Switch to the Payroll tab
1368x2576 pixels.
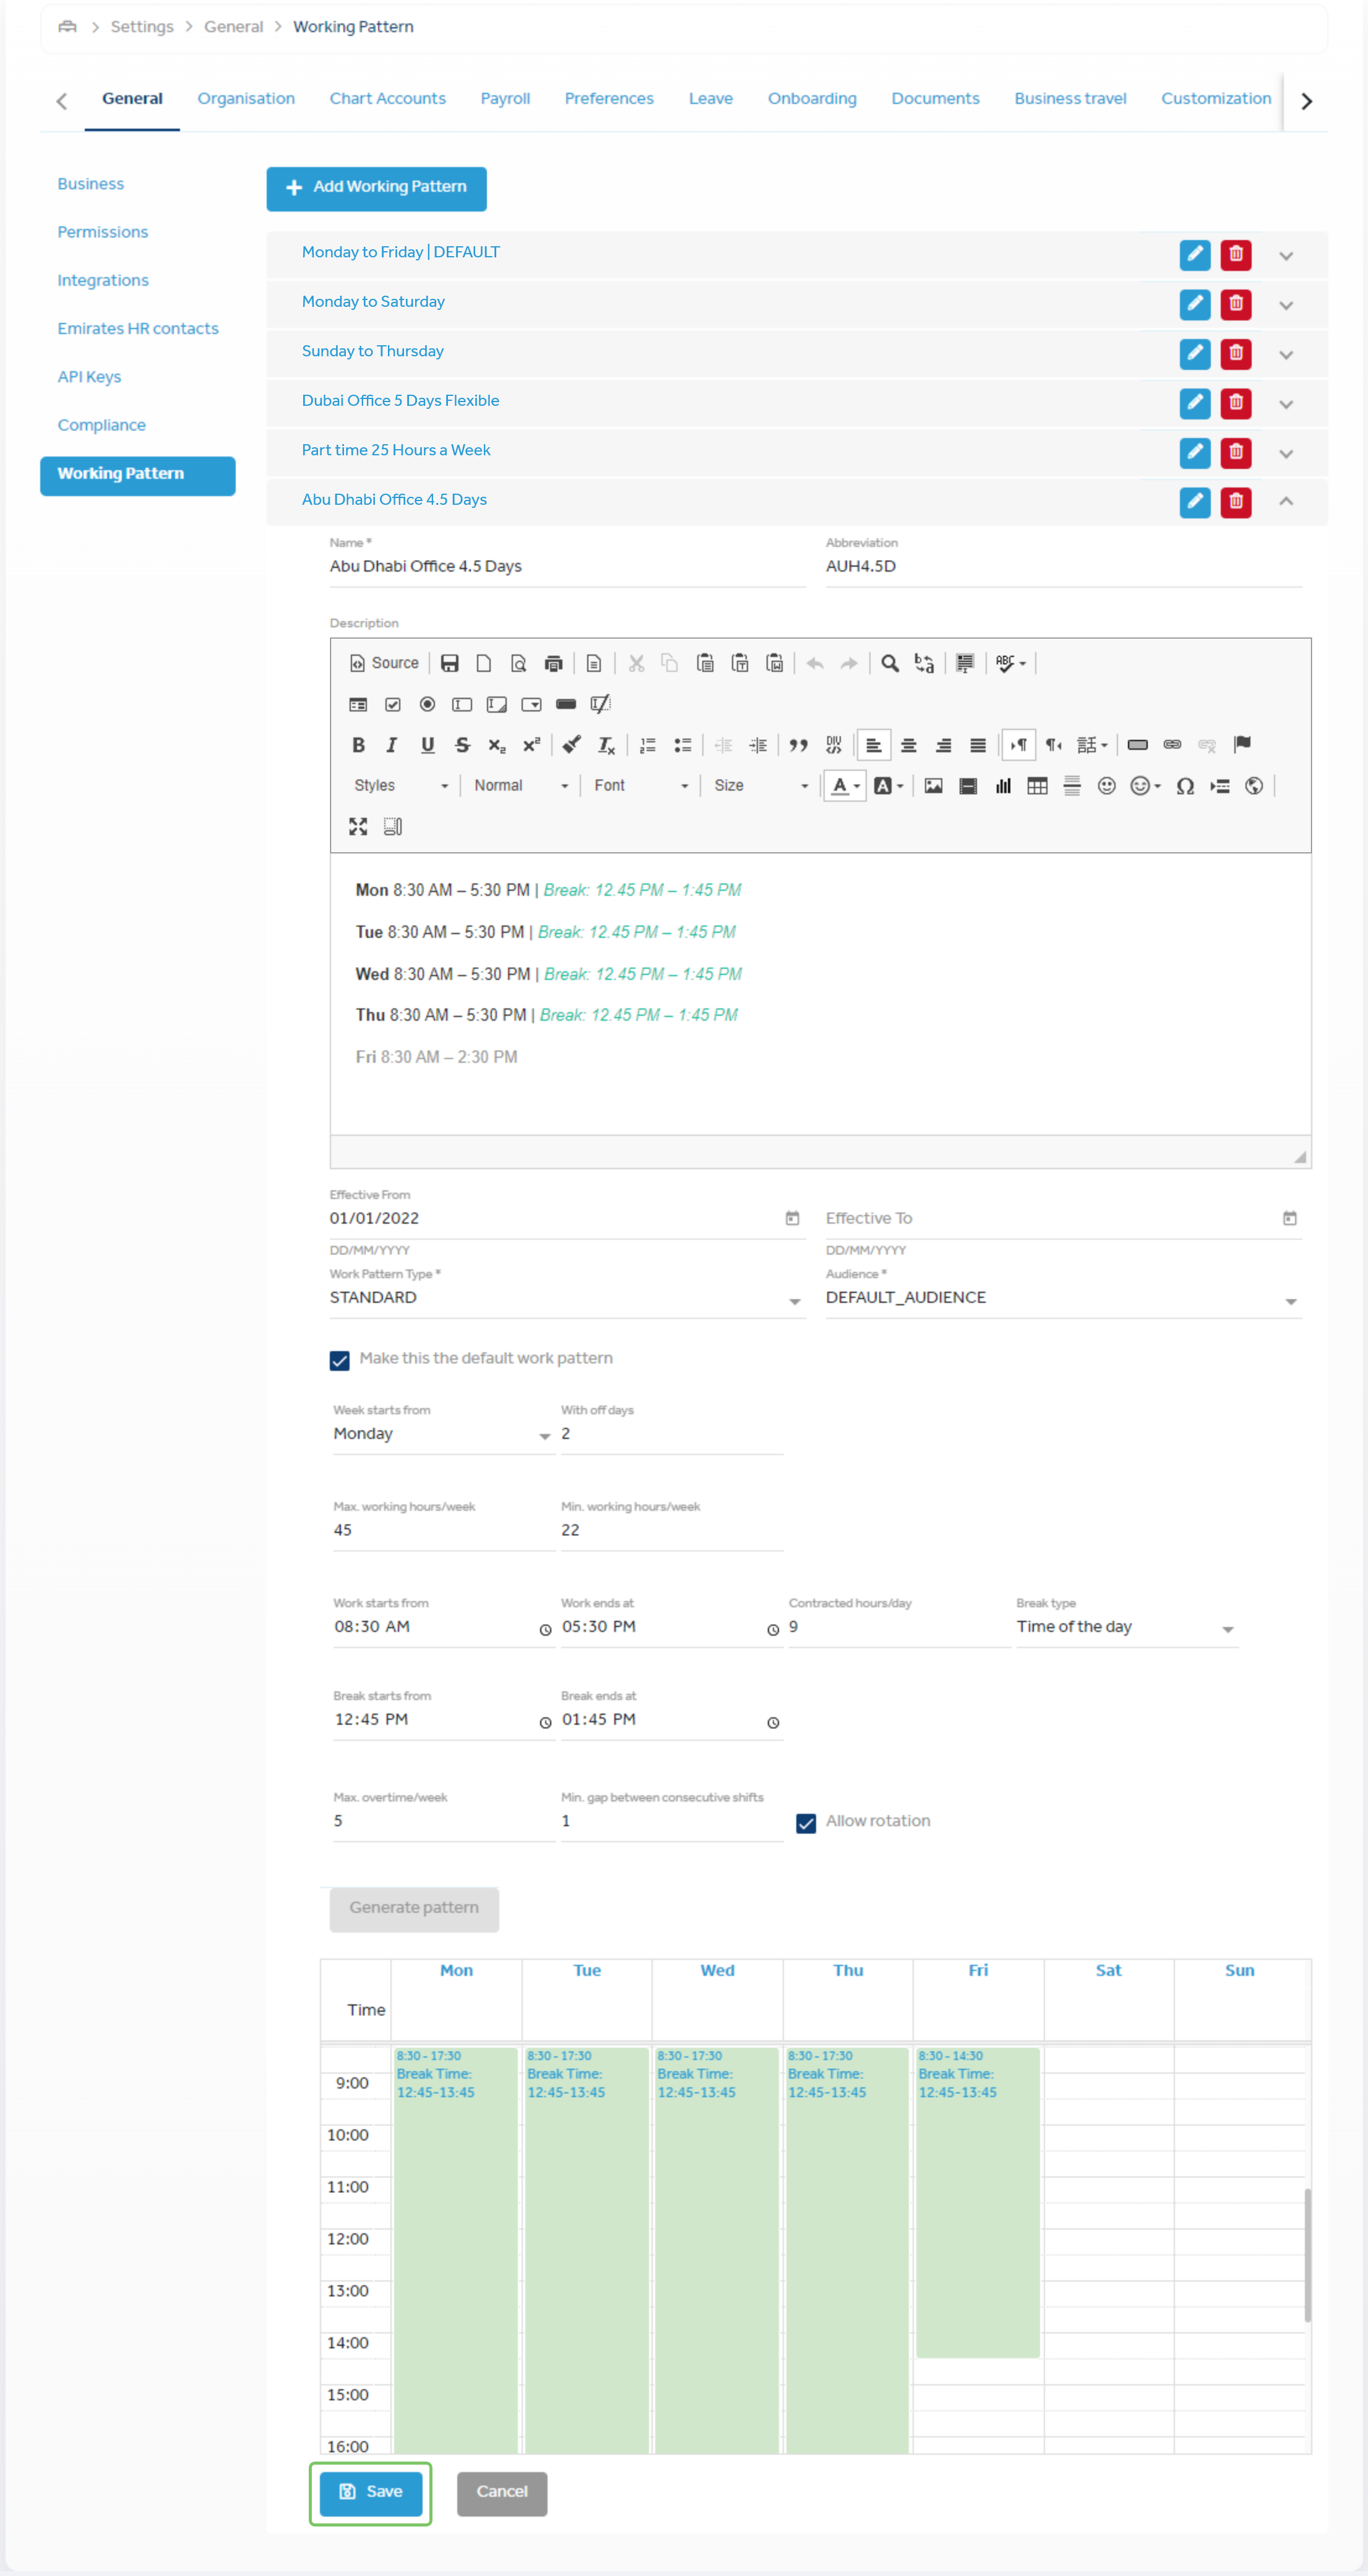coord(505,98)
